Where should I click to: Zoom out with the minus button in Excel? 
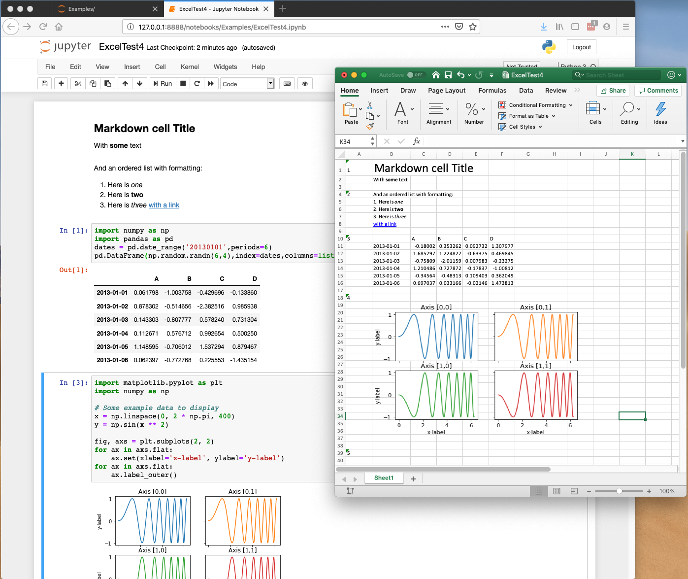[x=589, y=491]
